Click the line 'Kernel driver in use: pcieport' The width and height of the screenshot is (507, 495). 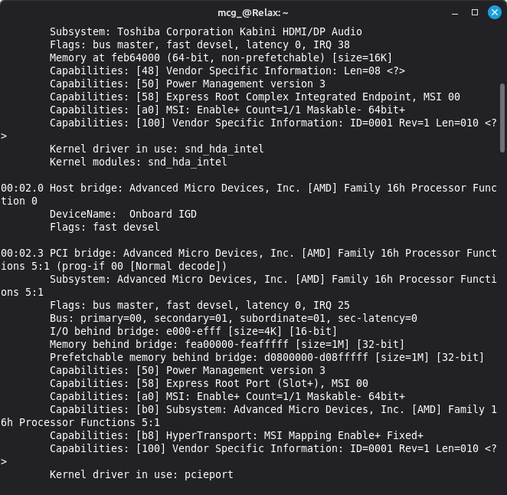point(141,474)
